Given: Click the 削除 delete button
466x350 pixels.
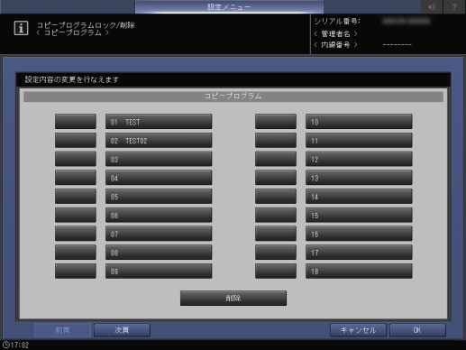Looking at the screenshot, I should coord(233,298).
